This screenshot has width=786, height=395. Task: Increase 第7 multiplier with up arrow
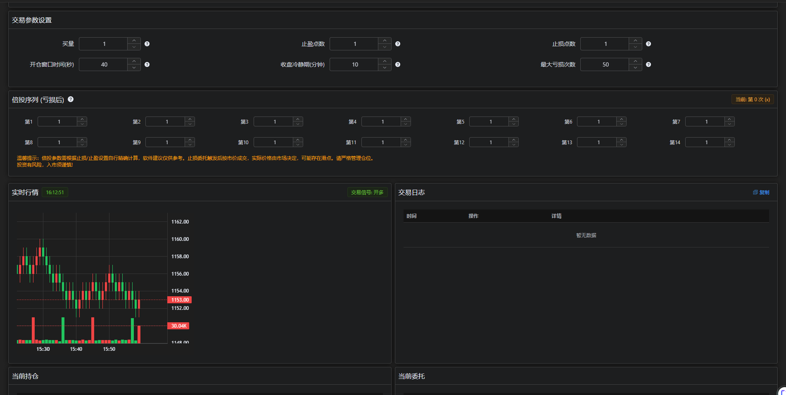[729, 119]
